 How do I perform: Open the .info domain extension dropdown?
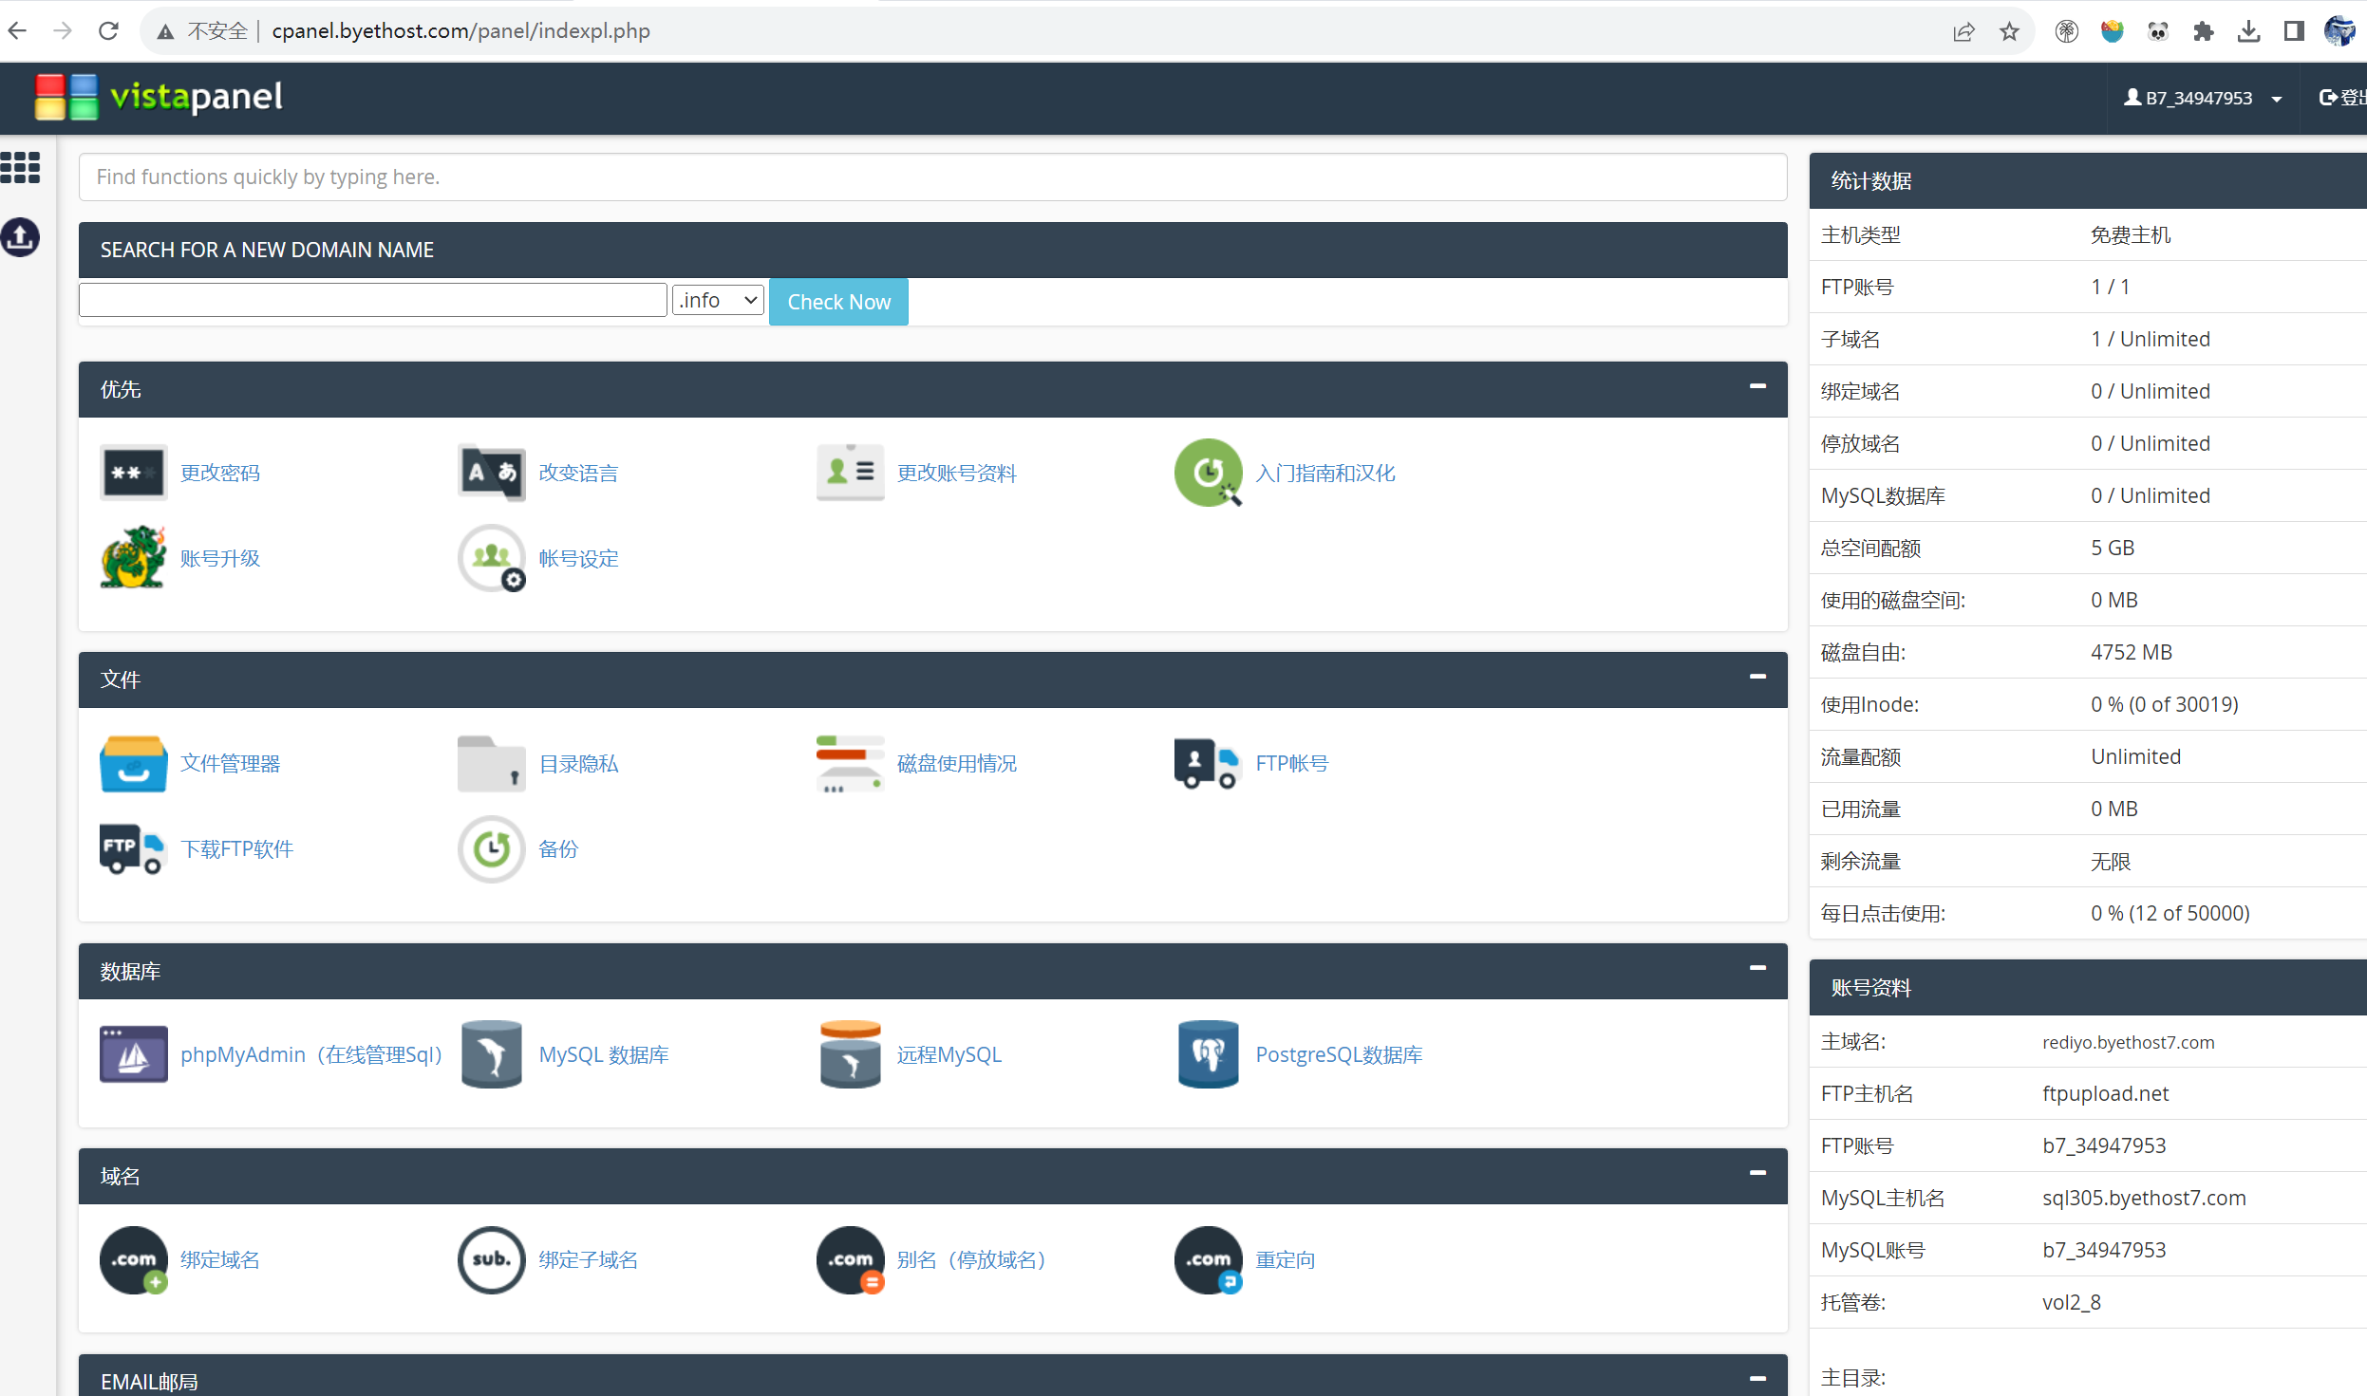coord(718,301)
